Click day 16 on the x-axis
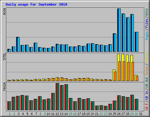Viewport: 150px width, 117px height. (x=75, y=114)
